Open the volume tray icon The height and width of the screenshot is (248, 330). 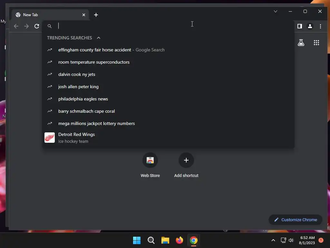[291, 240]
